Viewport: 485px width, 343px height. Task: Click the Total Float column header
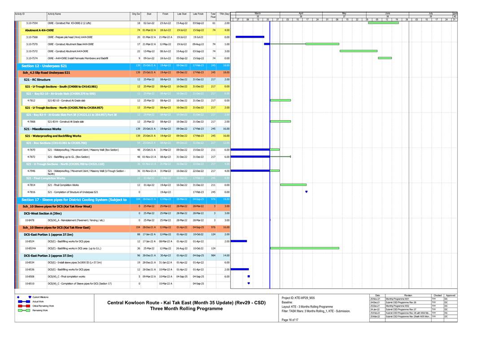point(213,15)
